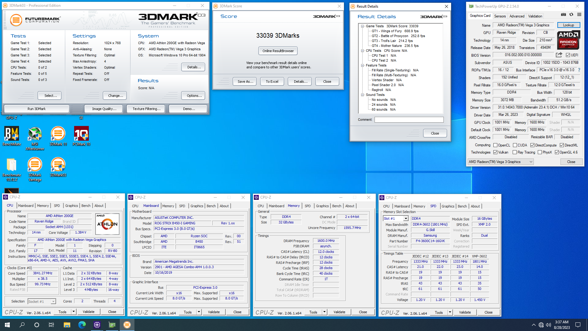The image size is (588, 331).
Task: Open Tools dropdown arrow in CPU-Z SPD window
Action: click(450, 312)
